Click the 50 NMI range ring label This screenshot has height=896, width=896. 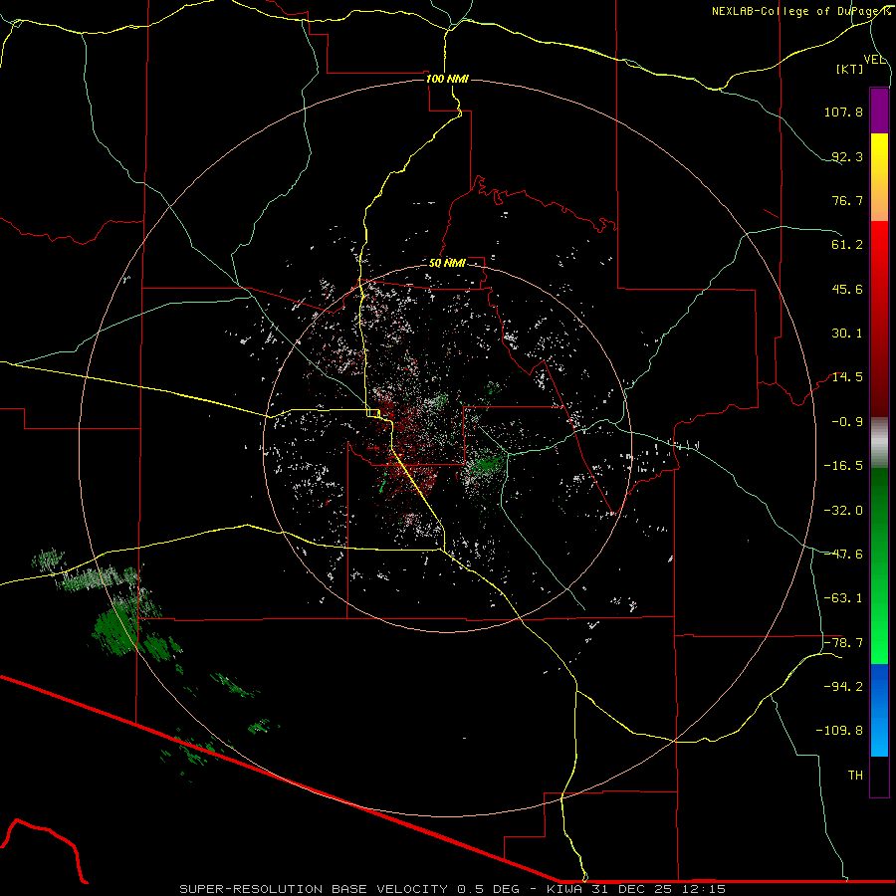coord(447,263)
